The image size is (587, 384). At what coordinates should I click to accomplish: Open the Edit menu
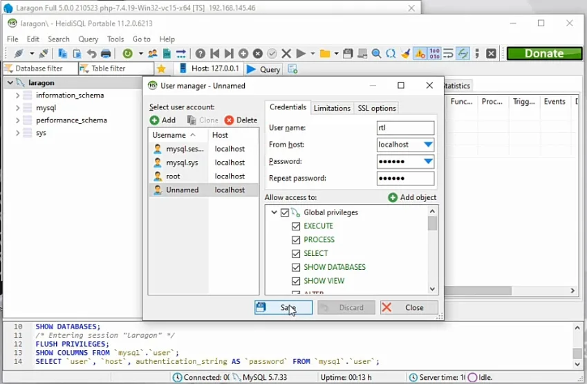(x=33, y=39)
